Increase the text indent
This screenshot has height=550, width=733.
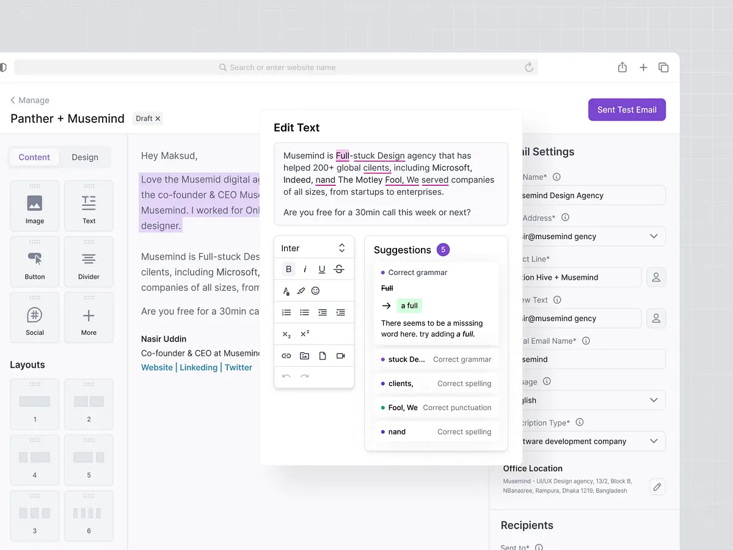point(341,312)
